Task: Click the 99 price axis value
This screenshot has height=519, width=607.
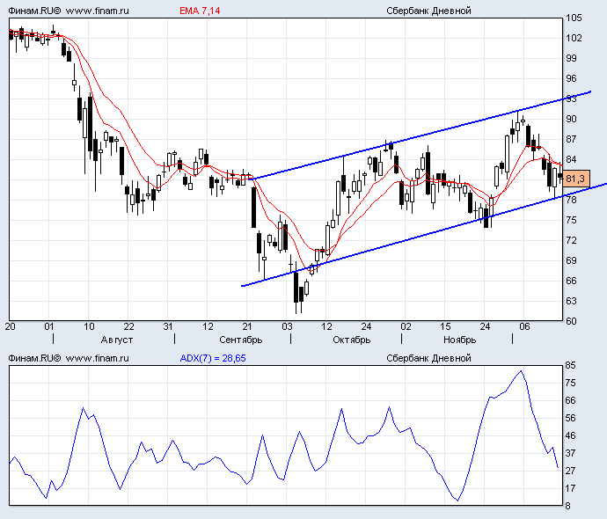Action: pyautogui.click(x=571, y=58)
